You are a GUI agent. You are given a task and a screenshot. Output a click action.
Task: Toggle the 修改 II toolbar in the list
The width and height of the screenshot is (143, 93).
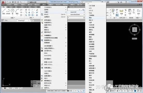click(x=96, y=20)
